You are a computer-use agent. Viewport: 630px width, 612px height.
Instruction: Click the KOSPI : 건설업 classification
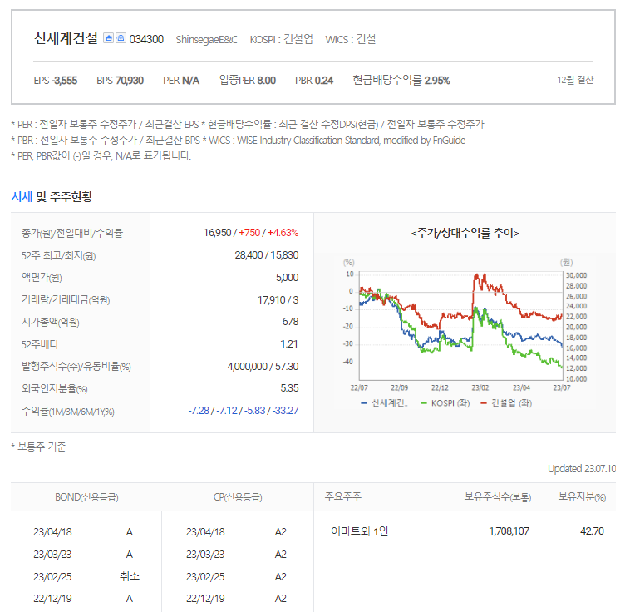[x=281, y=39]
